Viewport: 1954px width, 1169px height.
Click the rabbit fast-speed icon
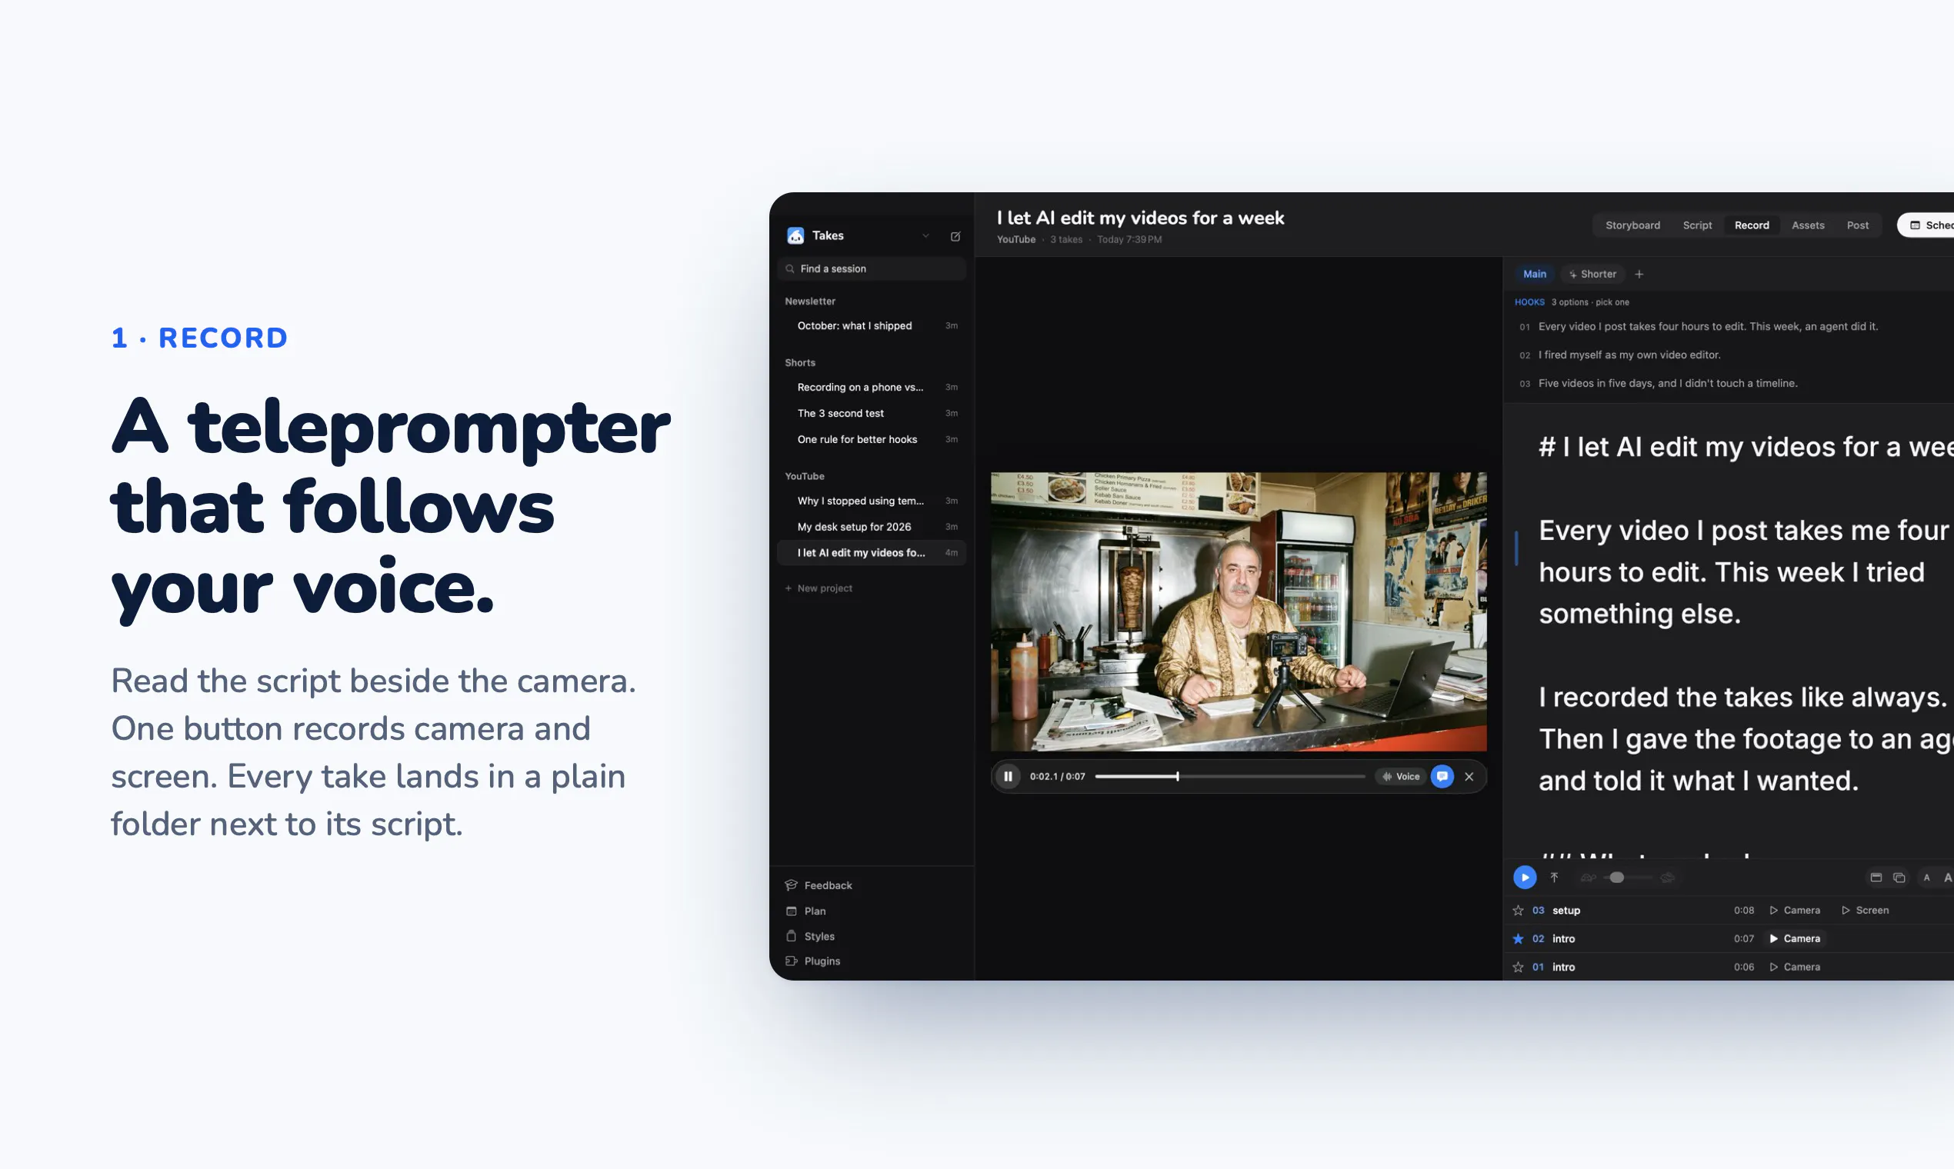tap(1666, 878)
